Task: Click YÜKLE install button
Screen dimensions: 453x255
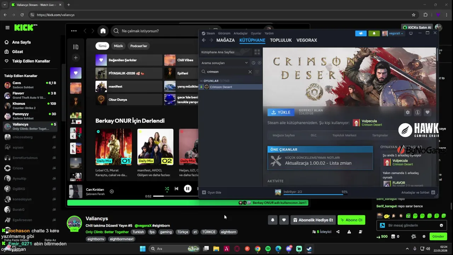Action: pyautogui.click(x=281, y=112)
